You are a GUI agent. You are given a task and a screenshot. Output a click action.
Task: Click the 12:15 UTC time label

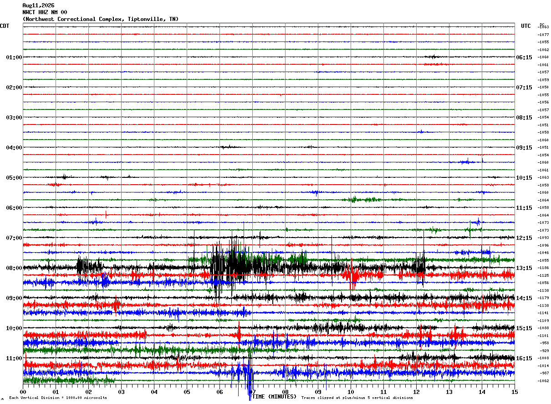[524, 238]
